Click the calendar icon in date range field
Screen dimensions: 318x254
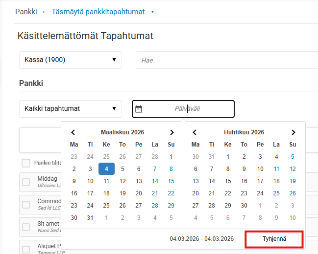pos(139,109)
